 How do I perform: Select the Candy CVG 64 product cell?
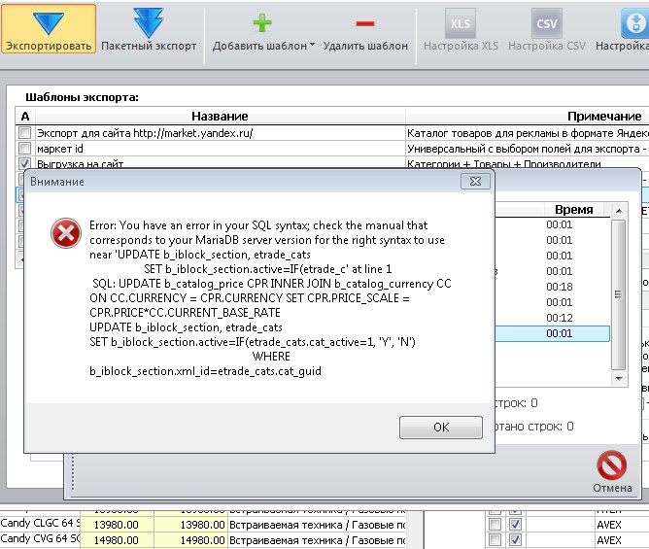coord(40,538)
